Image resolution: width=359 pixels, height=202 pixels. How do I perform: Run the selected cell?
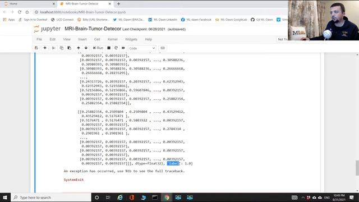coord(98,48)
